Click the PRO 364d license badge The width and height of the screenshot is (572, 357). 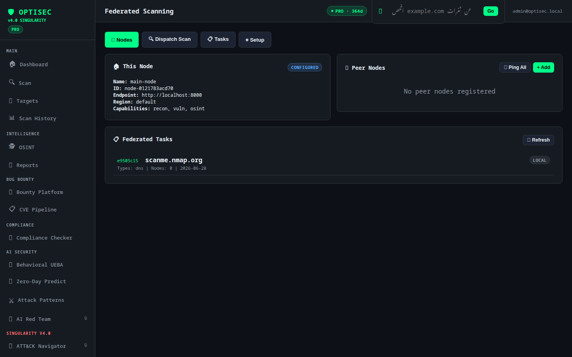[x=347, y=11]
